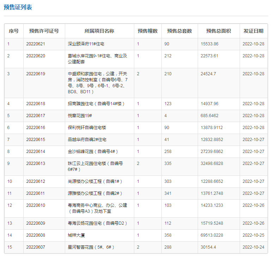Select project 招商臻园住宅（自编号14#楼）
Image resolution: width=271 pixels, height=256 pixels.
[96, 104]
